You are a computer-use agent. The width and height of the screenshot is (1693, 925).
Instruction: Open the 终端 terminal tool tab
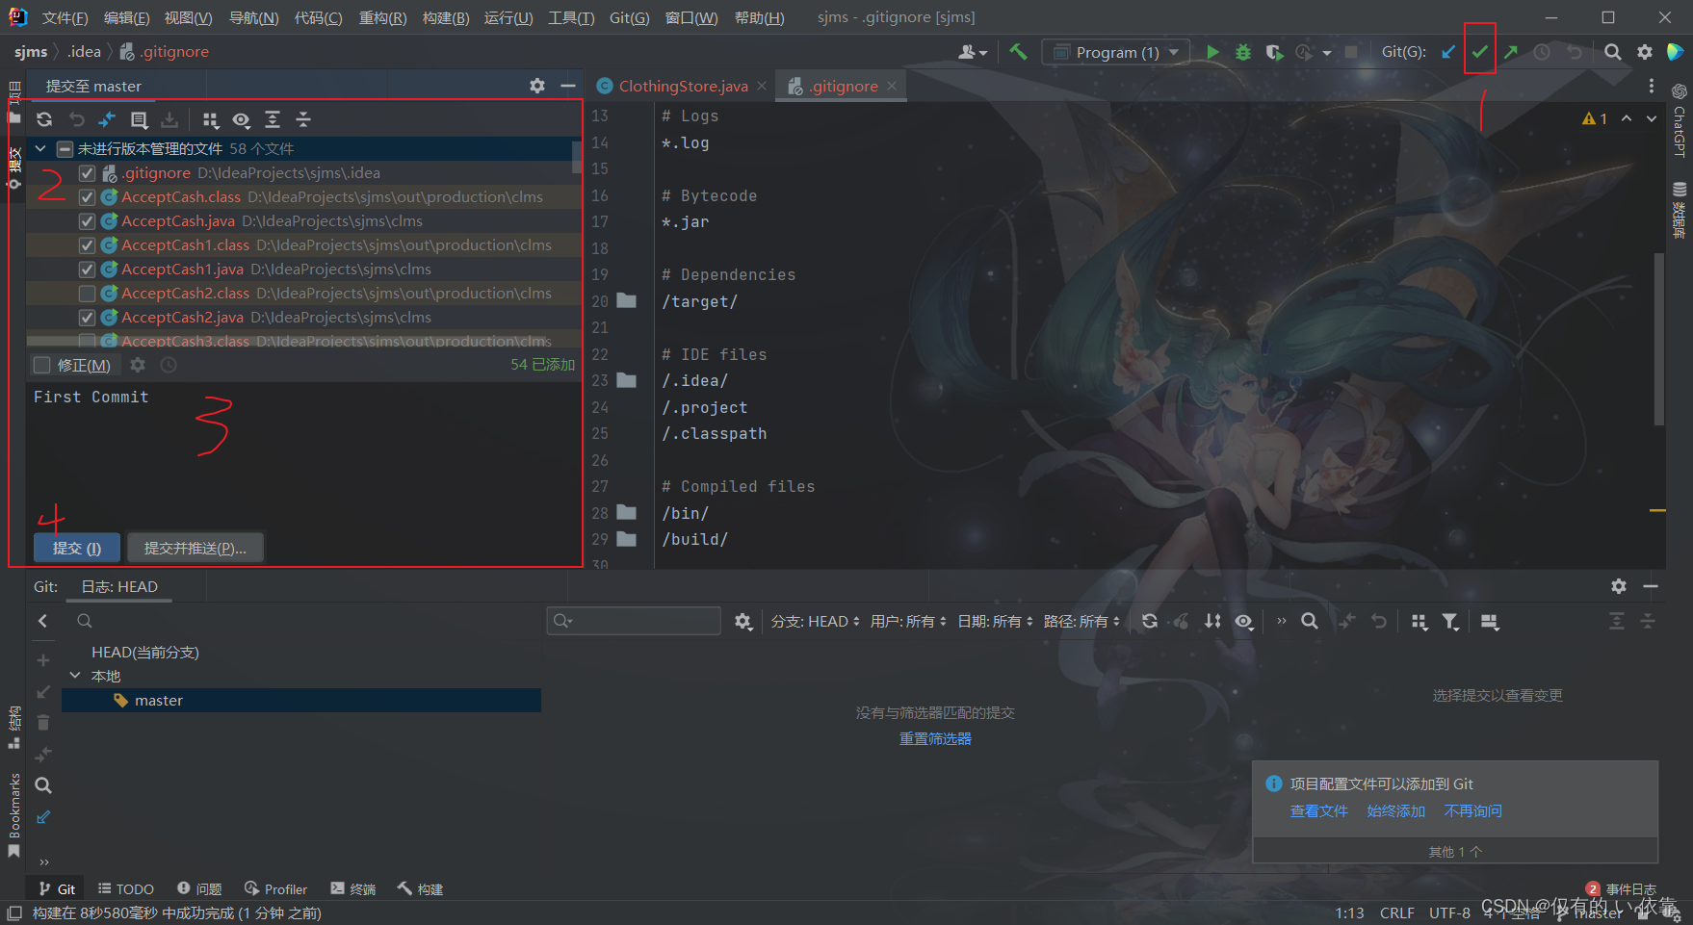point(352,889)
